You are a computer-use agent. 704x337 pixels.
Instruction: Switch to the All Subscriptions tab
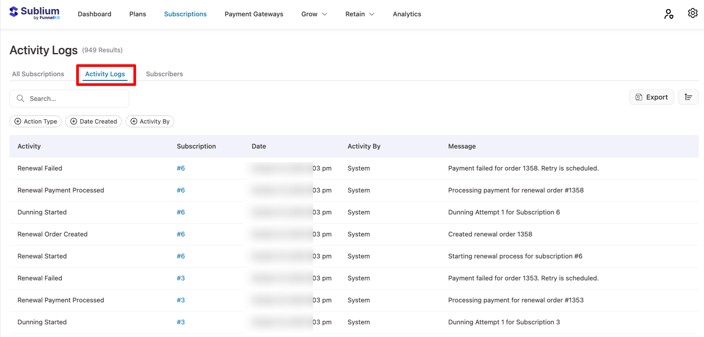[38, 74]
